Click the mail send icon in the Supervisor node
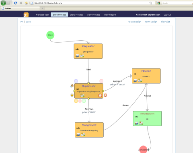The image size is (193, 153). pyautogui.click(x=82, y=95)
